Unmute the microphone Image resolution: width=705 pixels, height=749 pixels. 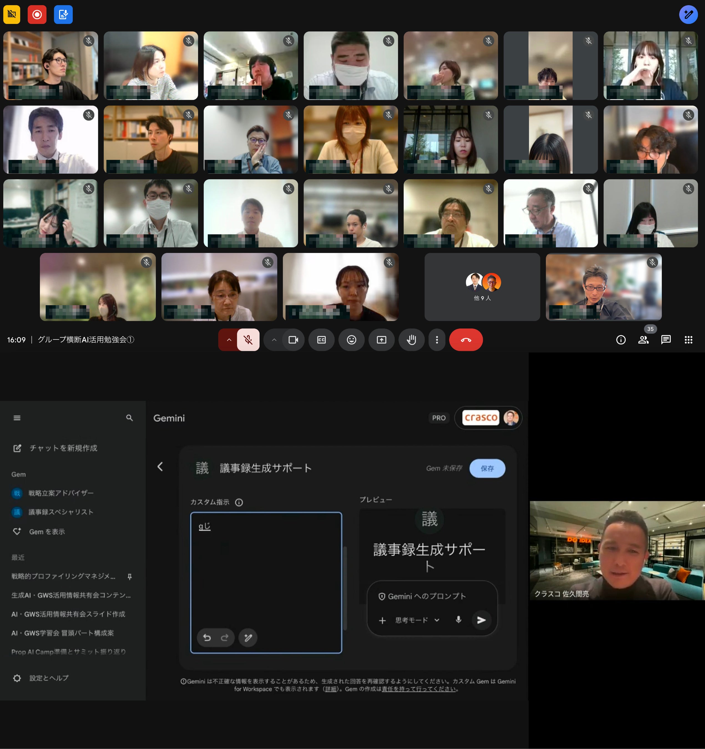click(x=248, y=340)
